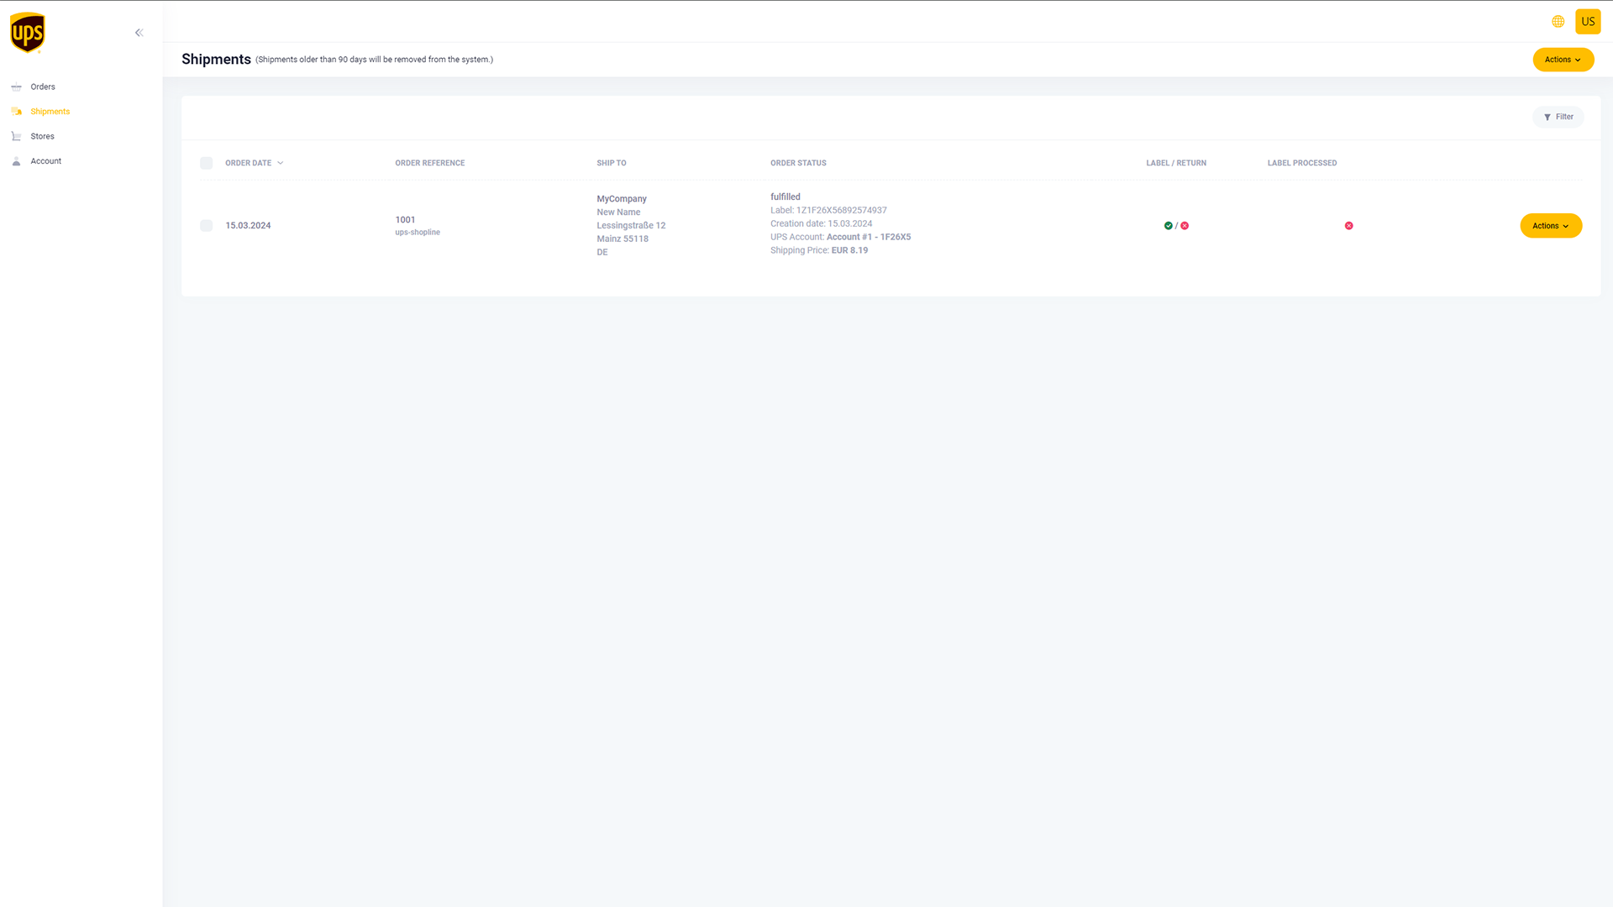
Task: Click the Stores cart icon
Action: 16,136
